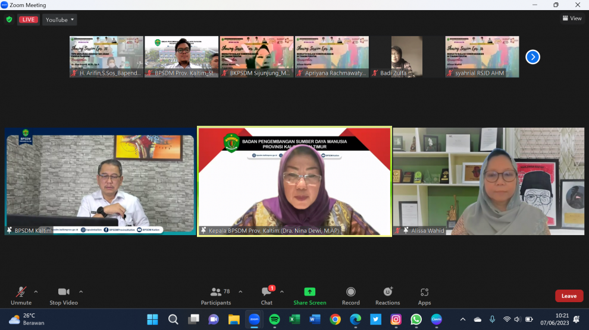Screen dimensions: 589x330
Task: Open the Apps panel
Action: (424, 296)
